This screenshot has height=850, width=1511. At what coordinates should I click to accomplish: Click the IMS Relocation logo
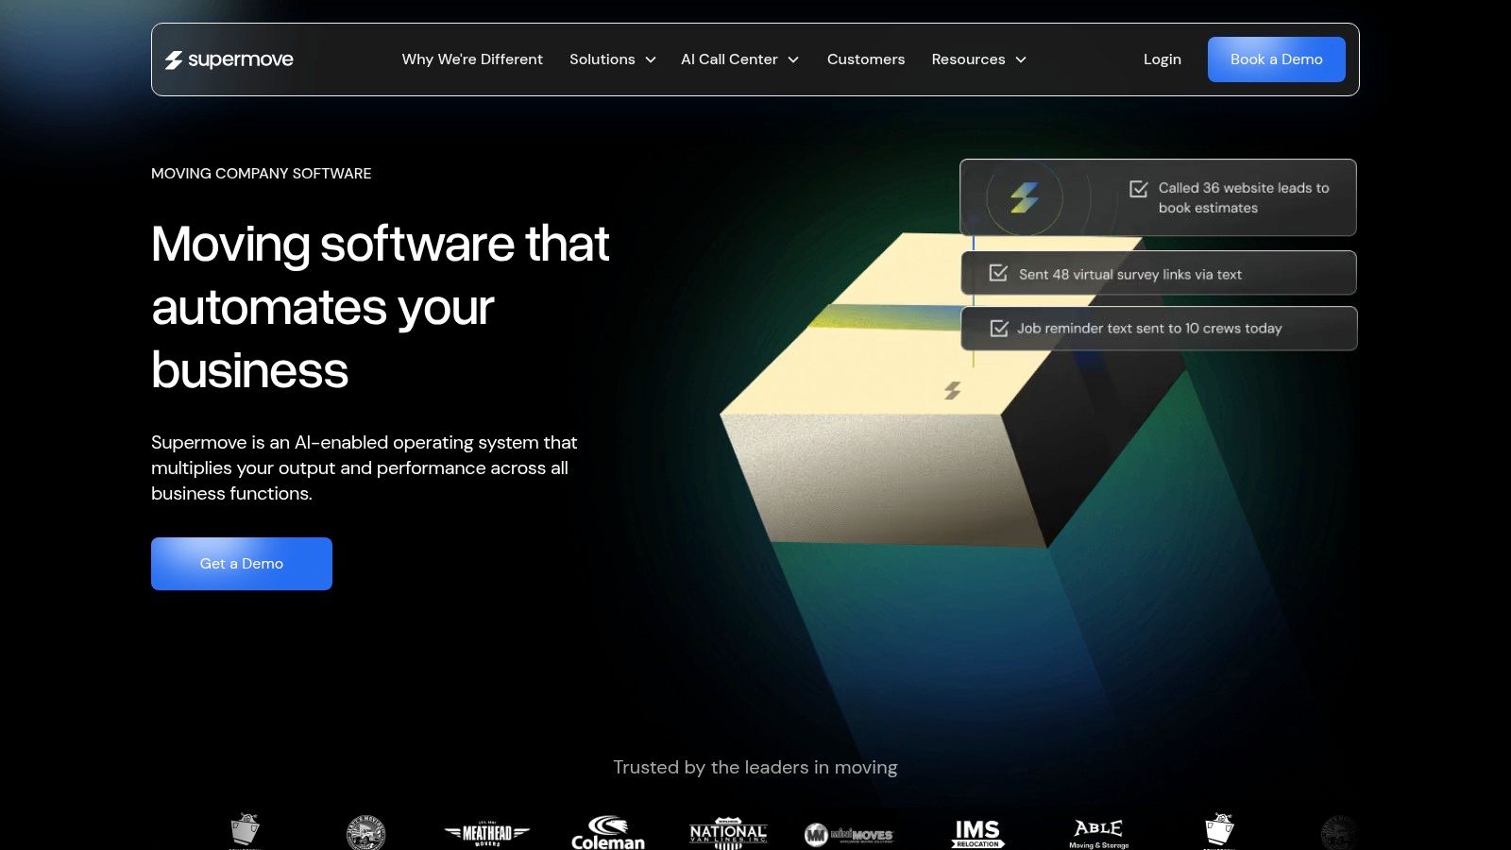(977, 833)
